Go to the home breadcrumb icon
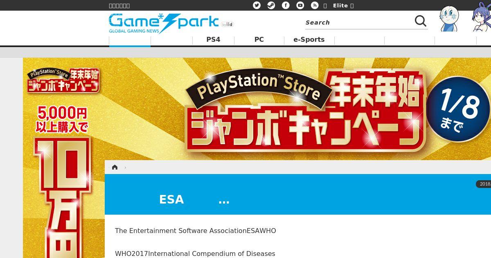Viewport: 491px width, 258px height. 115,167
